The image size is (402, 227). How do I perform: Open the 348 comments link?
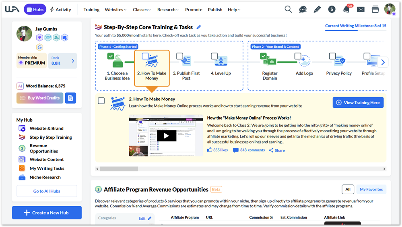pos(249,150)
